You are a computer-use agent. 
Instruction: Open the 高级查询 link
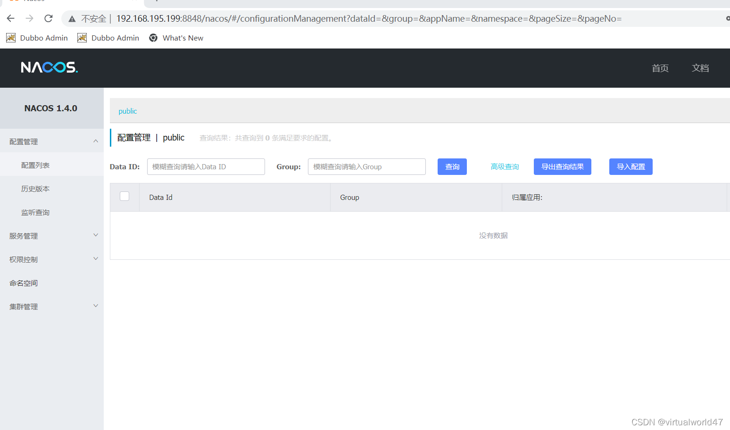(x=505, y=166)
